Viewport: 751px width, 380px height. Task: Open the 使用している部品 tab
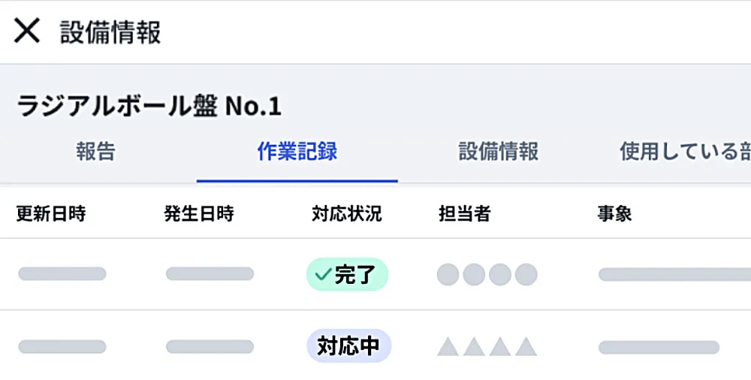[x=686, y=152]
